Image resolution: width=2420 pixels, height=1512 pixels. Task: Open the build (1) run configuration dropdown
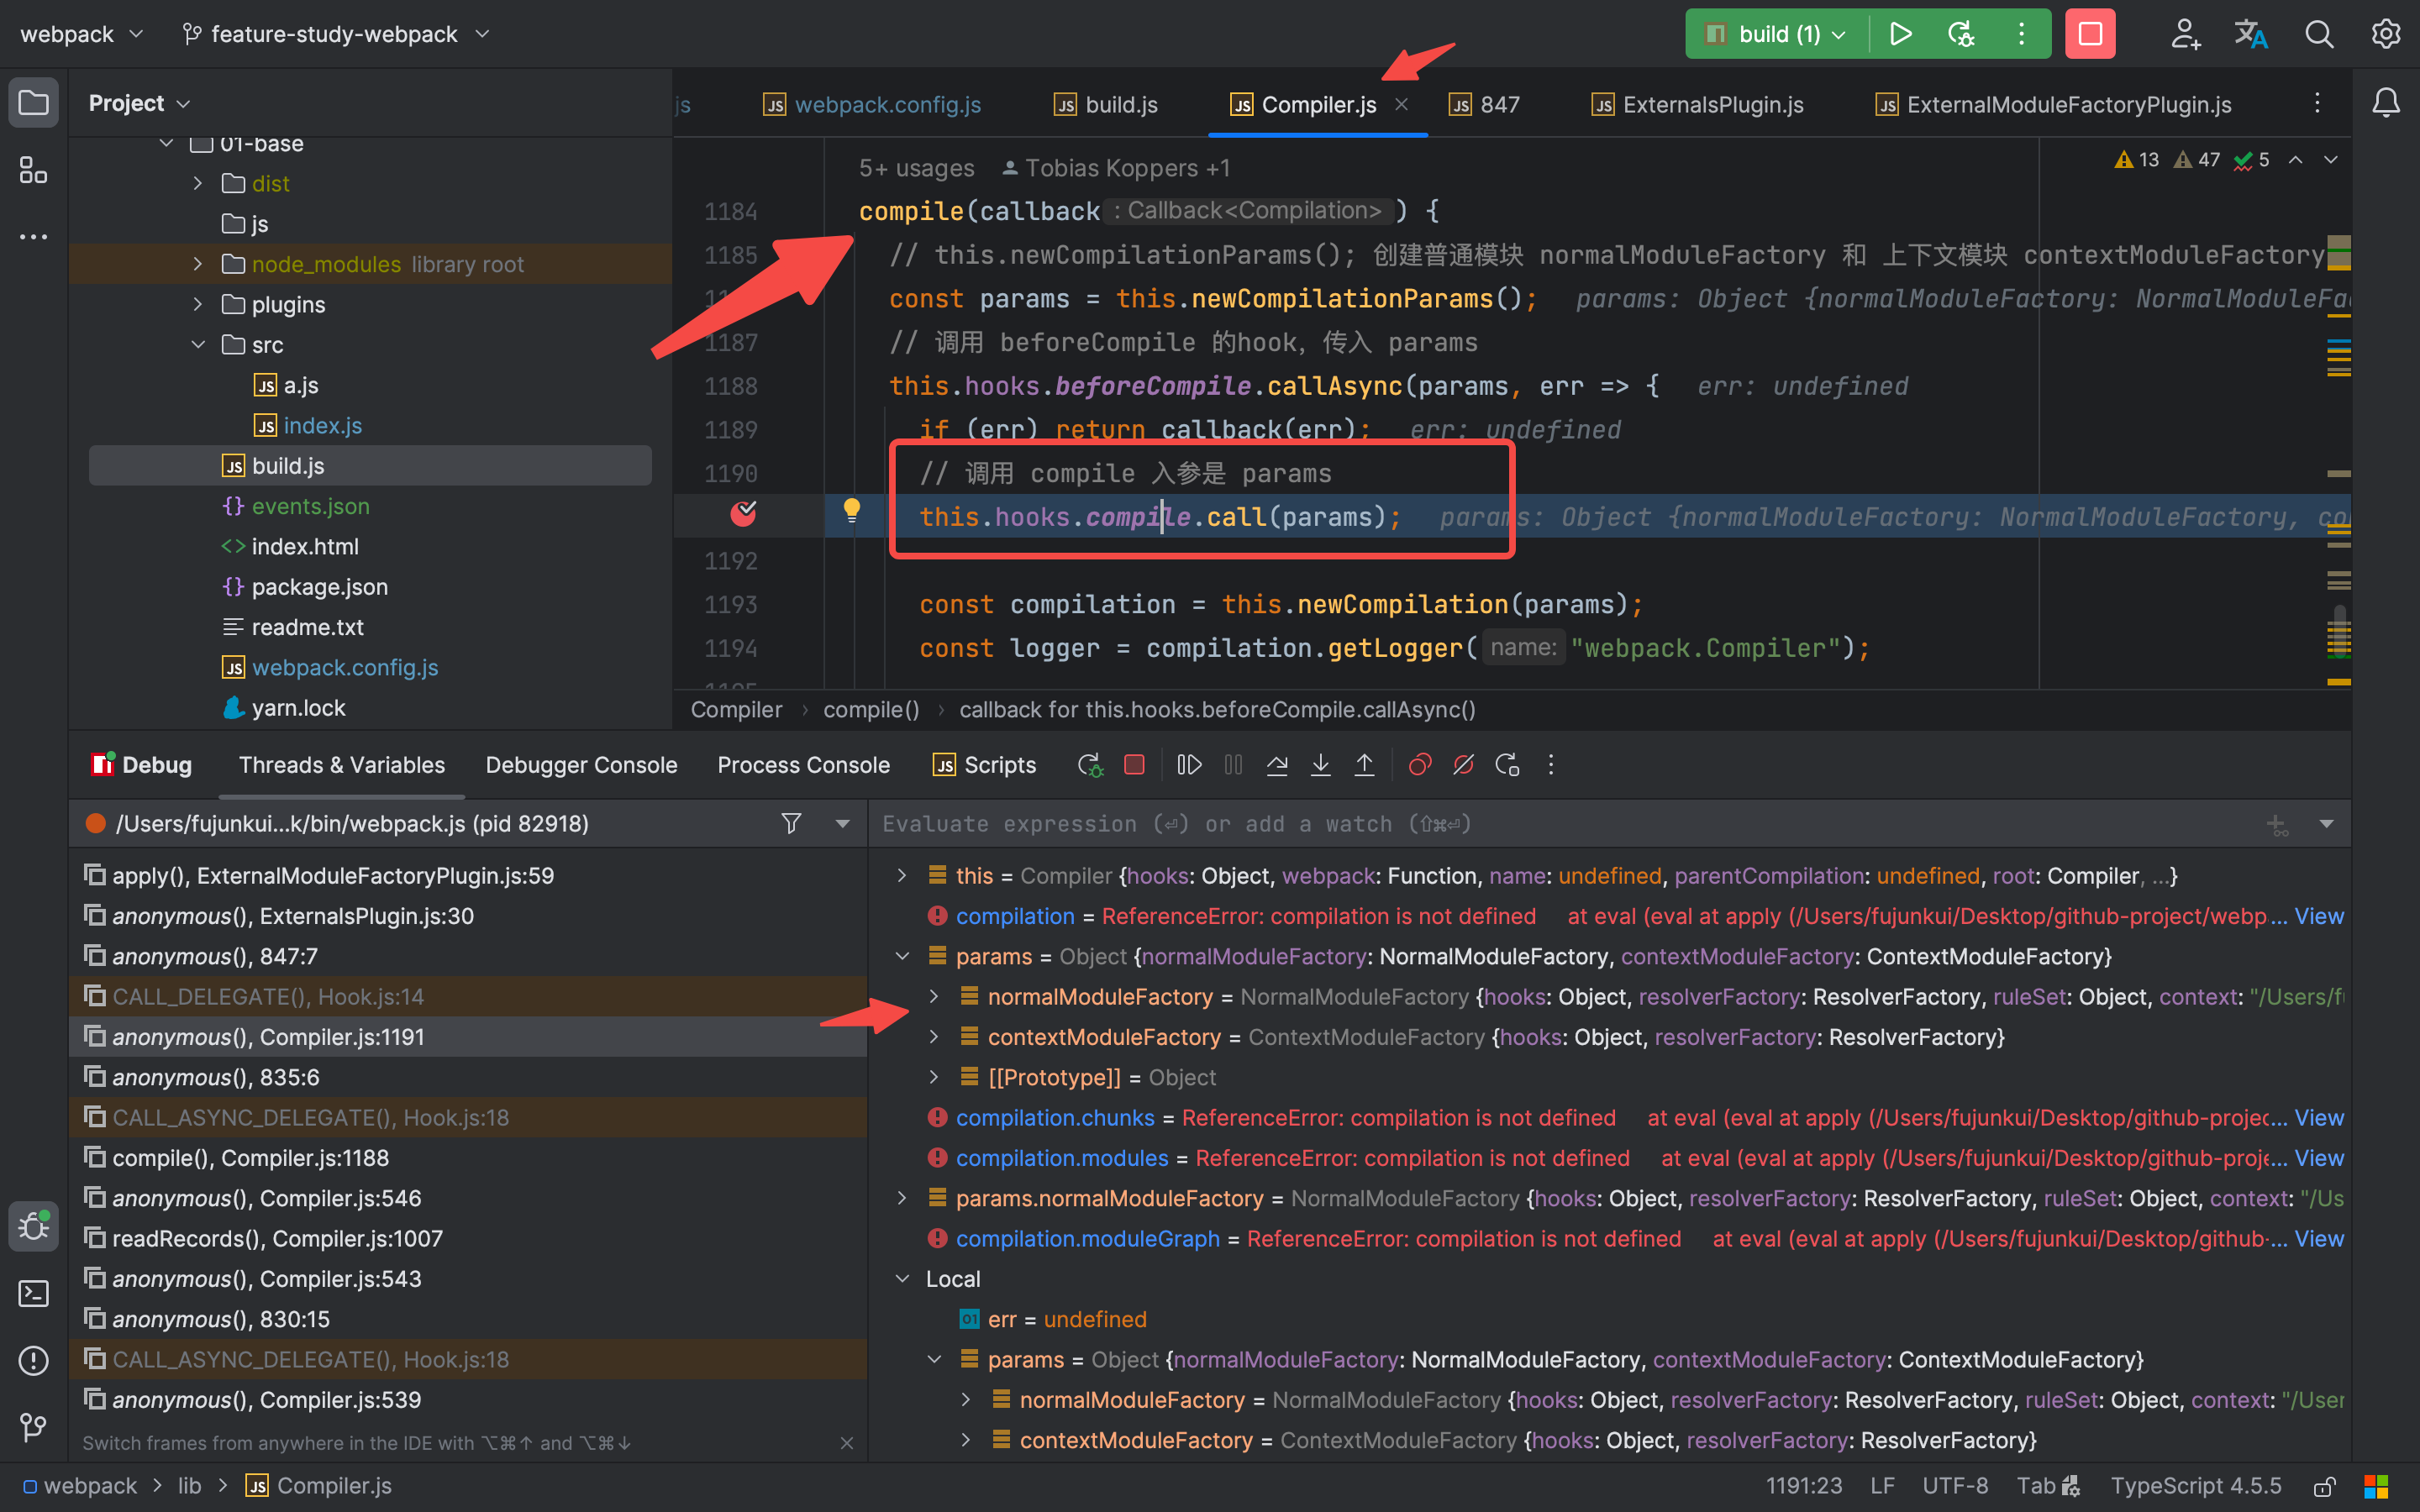coord(1838,35)
